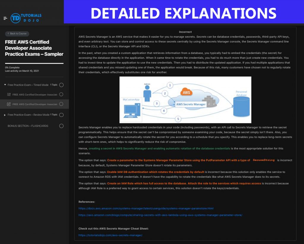This screenshot has width=304, height=244.
Task: Open the systems-manager-paramstore documentation link
Action: (146, 208)
